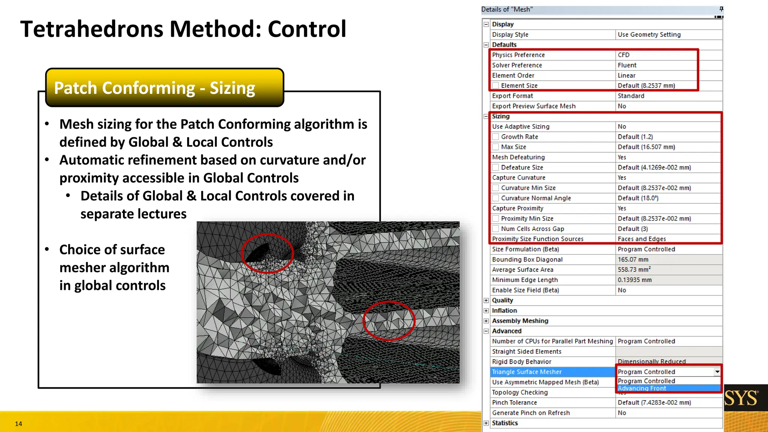Image resolution: width=768 pixels, height=432 pixels.
Task: Click the Rigid Body Behavior row
Action: [606, 362]
